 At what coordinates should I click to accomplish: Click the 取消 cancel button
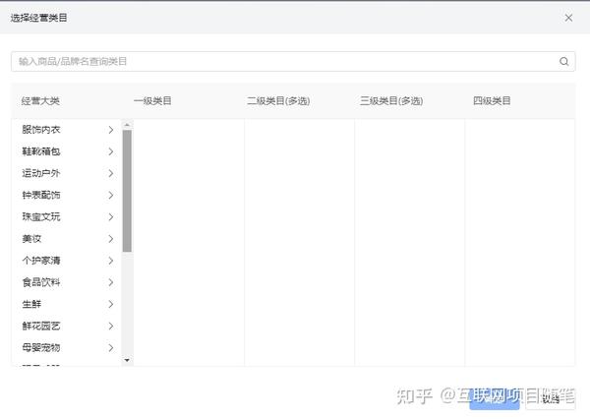(551, 399)
